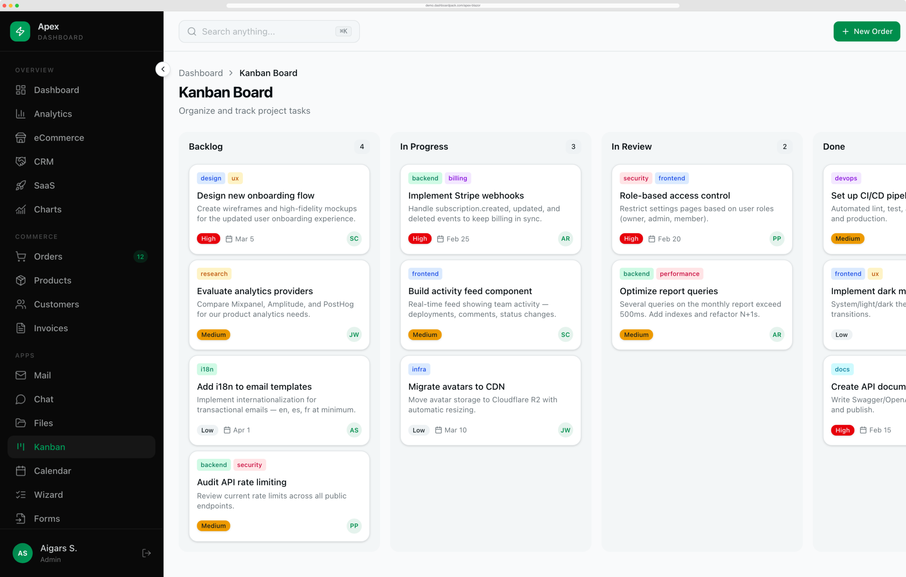Click the ⌘K shortcut badge
This screenshot has width=906, height=577.
343,31
